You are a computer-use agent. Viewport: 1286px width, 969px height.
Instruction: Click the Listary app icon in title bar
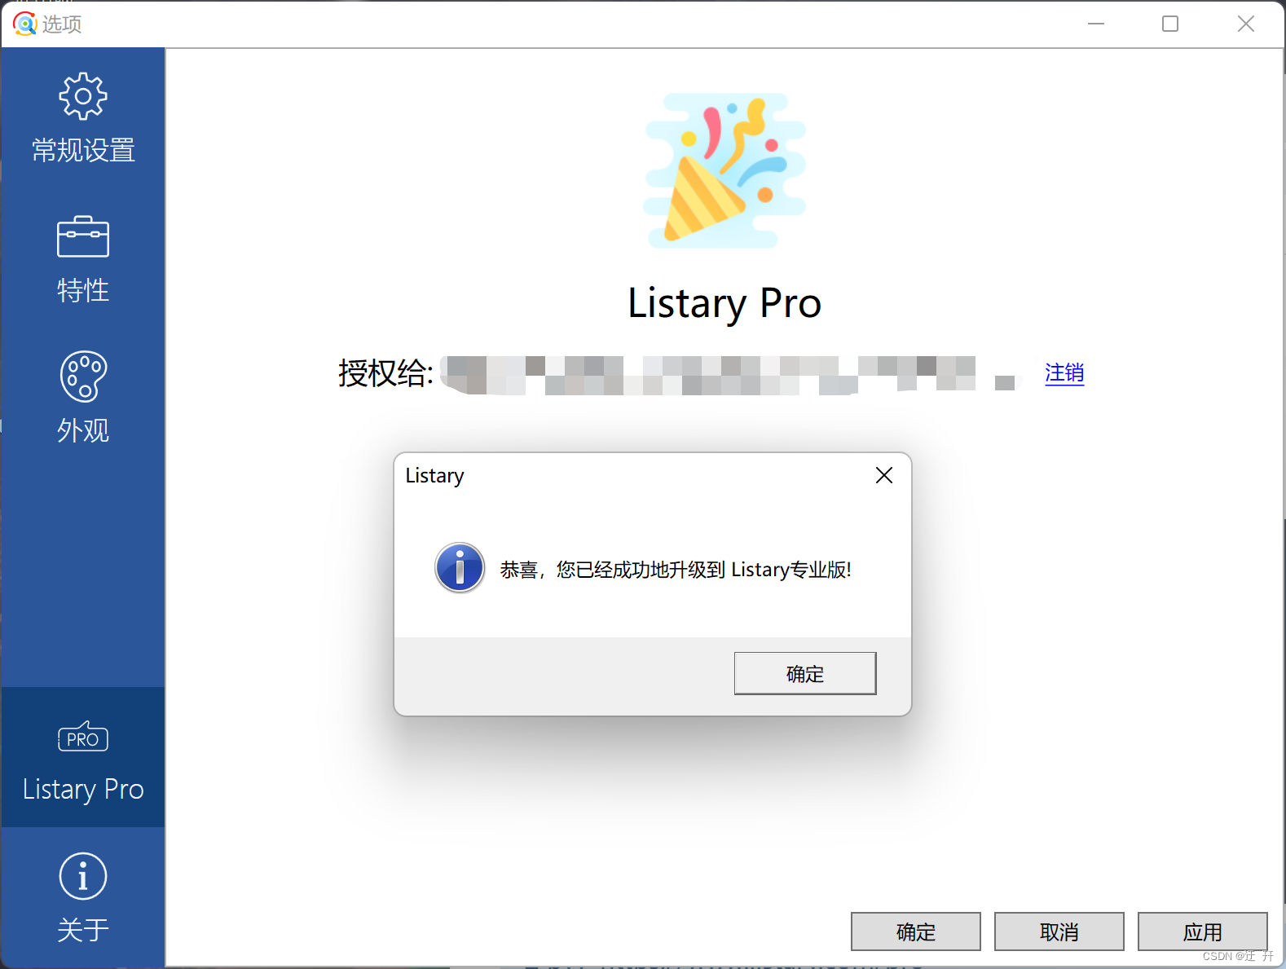[24, 24]
